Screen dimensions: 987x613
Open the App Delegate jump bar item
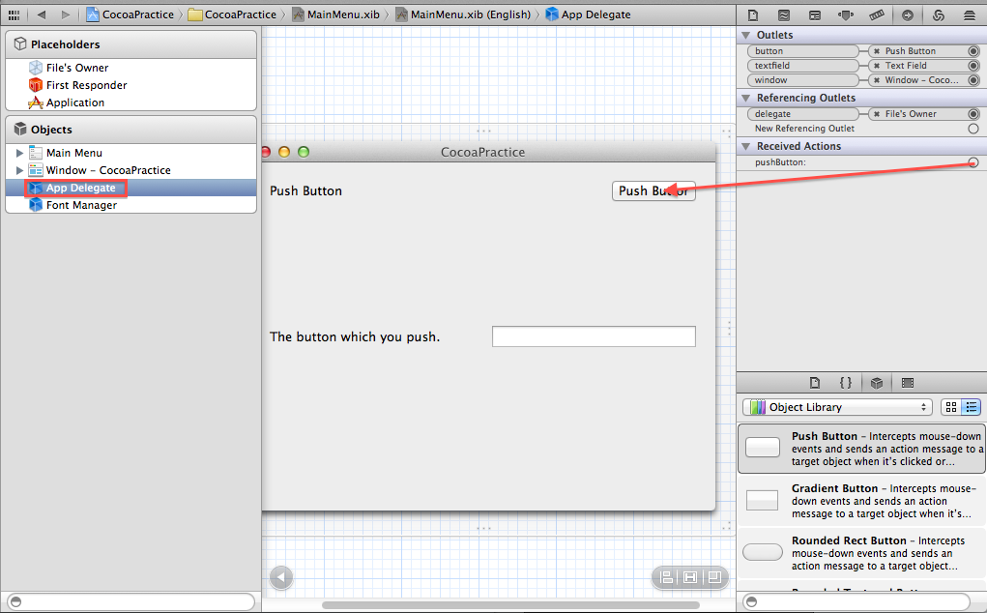click(588, 15)
